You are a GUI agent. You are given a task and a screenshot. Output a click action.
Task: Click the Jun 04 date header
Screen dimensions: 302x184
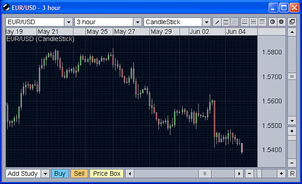(x=236, y=31)
